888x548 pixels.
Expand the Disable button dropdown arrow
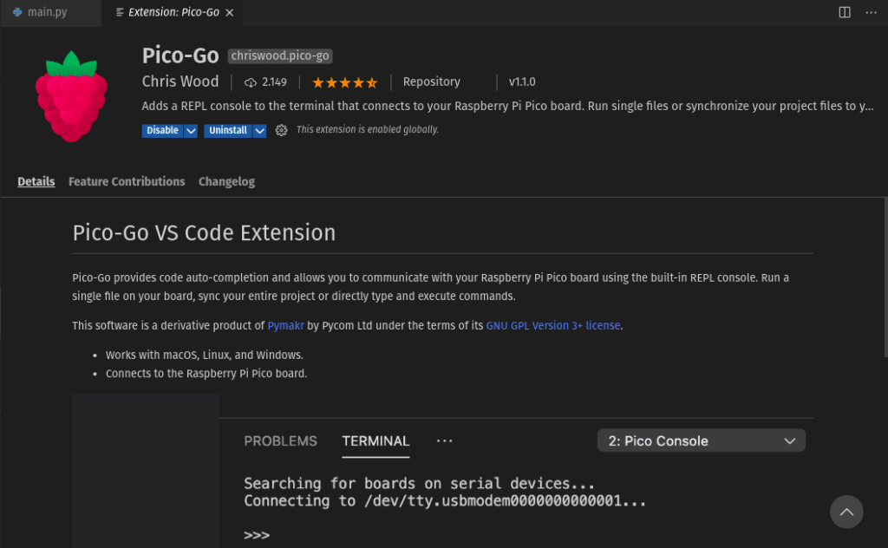[x=191, y=130]
